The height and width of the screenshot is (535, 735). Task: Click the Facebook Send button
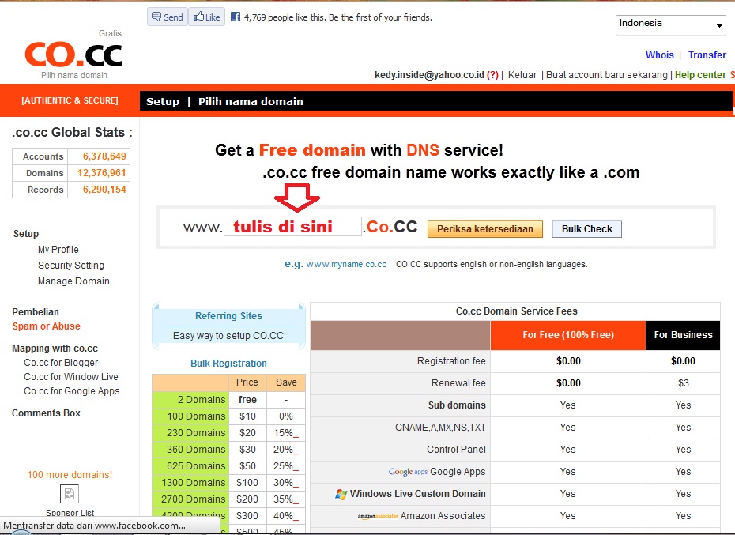pyautogui.click(x=168, y=17)
